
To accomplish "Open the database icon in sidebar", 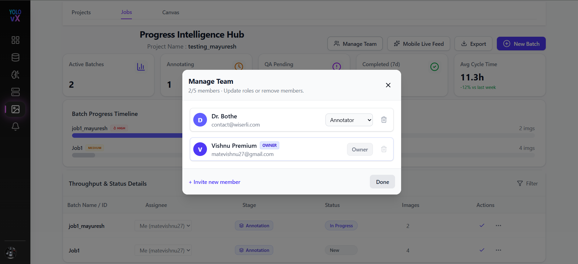I will 15,57.
